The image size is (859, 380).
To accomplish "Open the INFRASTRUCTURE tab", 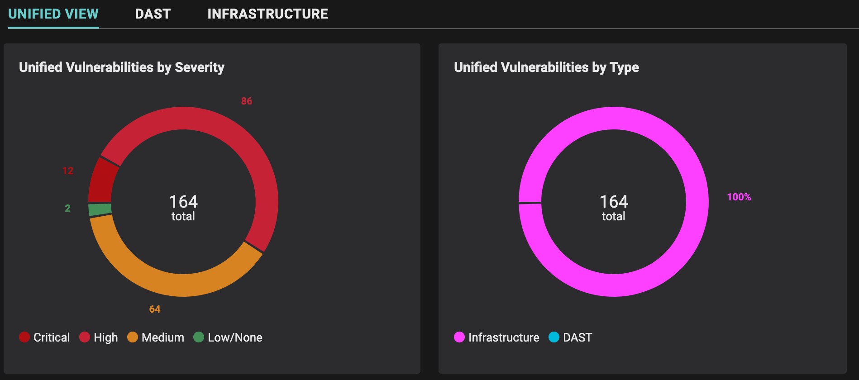I will click(267, 14).
